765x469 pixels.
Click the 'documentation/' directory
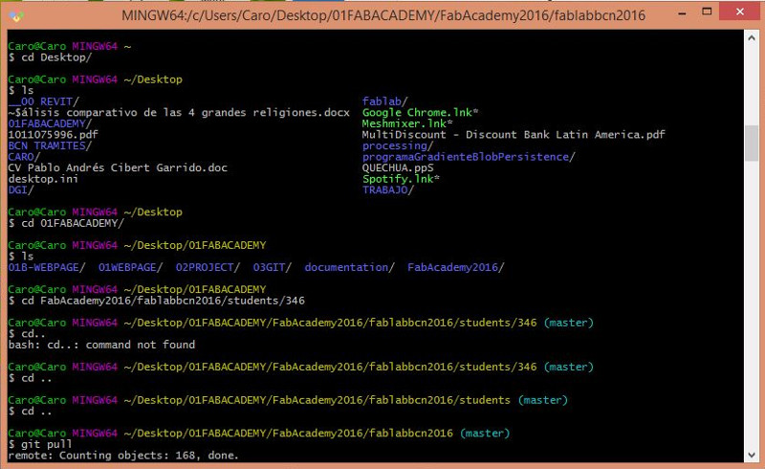click(349, 267)
